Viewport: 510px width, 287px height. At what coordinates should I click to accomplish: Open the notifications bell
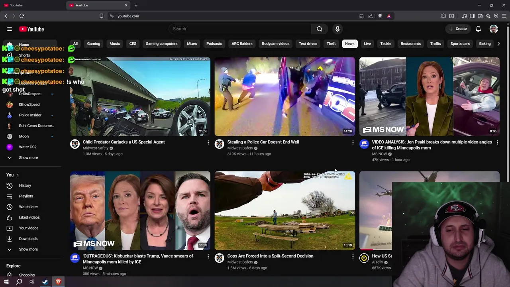click(478, 29)
